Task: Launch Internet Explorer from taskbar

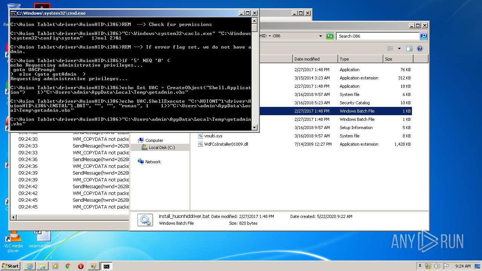Action: 30,266
